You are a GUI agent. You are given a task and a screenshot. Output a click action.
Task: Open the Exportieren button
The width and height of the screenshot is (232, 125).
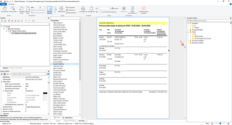91,10
